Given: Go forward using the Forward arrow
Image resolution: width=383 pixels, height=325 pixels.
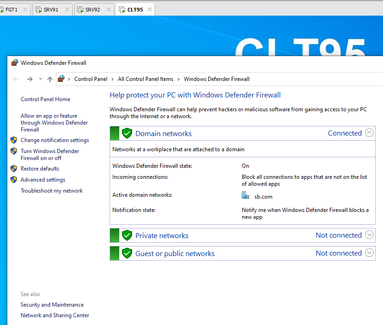Looking at the screenshot, I should click(29, 79).
